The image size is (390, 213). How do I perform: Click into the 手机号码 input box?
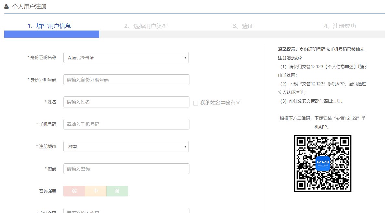pos(126,124)
